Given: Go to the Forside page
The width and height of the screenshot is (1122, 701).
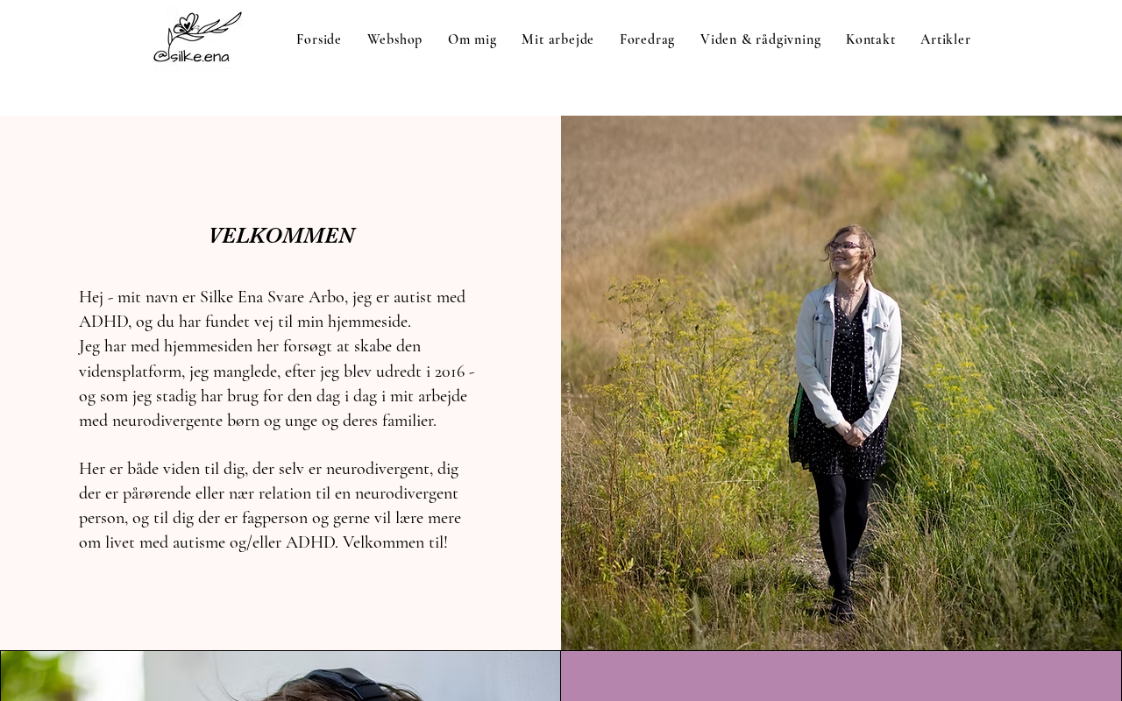Looking at the screenshot, I should (x=319, y=39).
